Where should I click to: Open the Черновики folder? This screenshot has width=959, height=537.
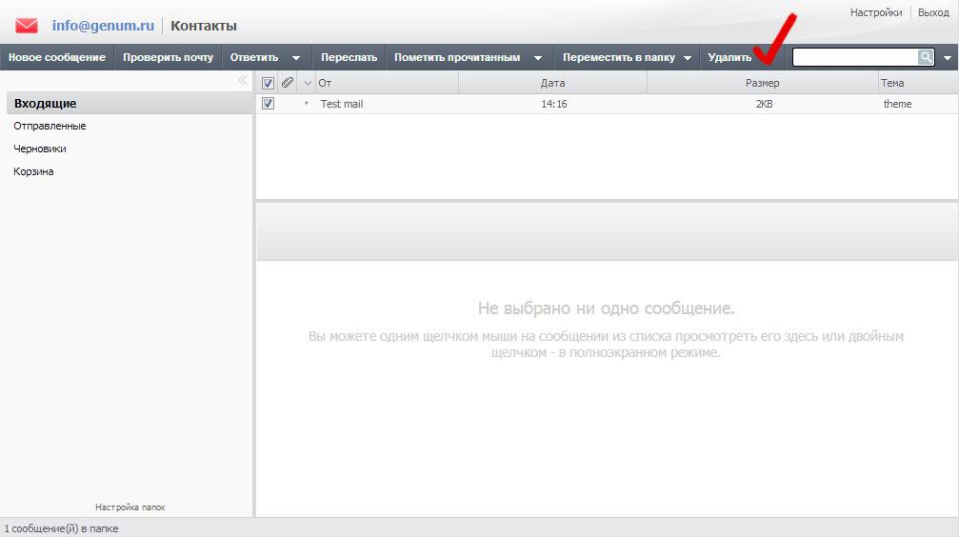point(40,149)
